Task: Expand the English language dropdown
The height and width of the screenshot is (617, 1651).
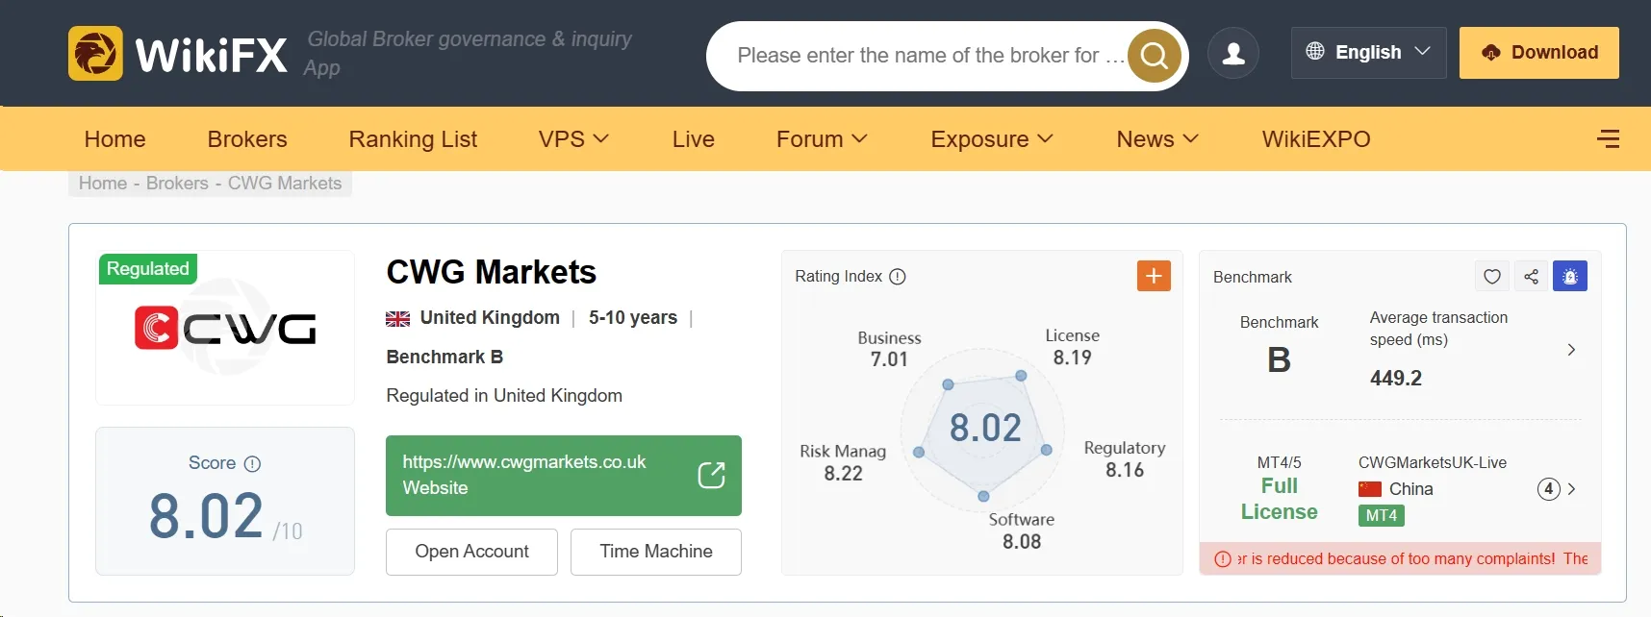Action: (1368, 53)
